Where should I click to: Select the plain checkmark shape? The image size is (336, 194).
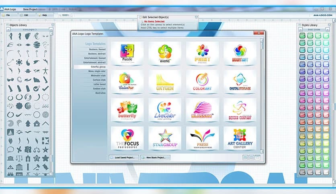click(45, 88)
